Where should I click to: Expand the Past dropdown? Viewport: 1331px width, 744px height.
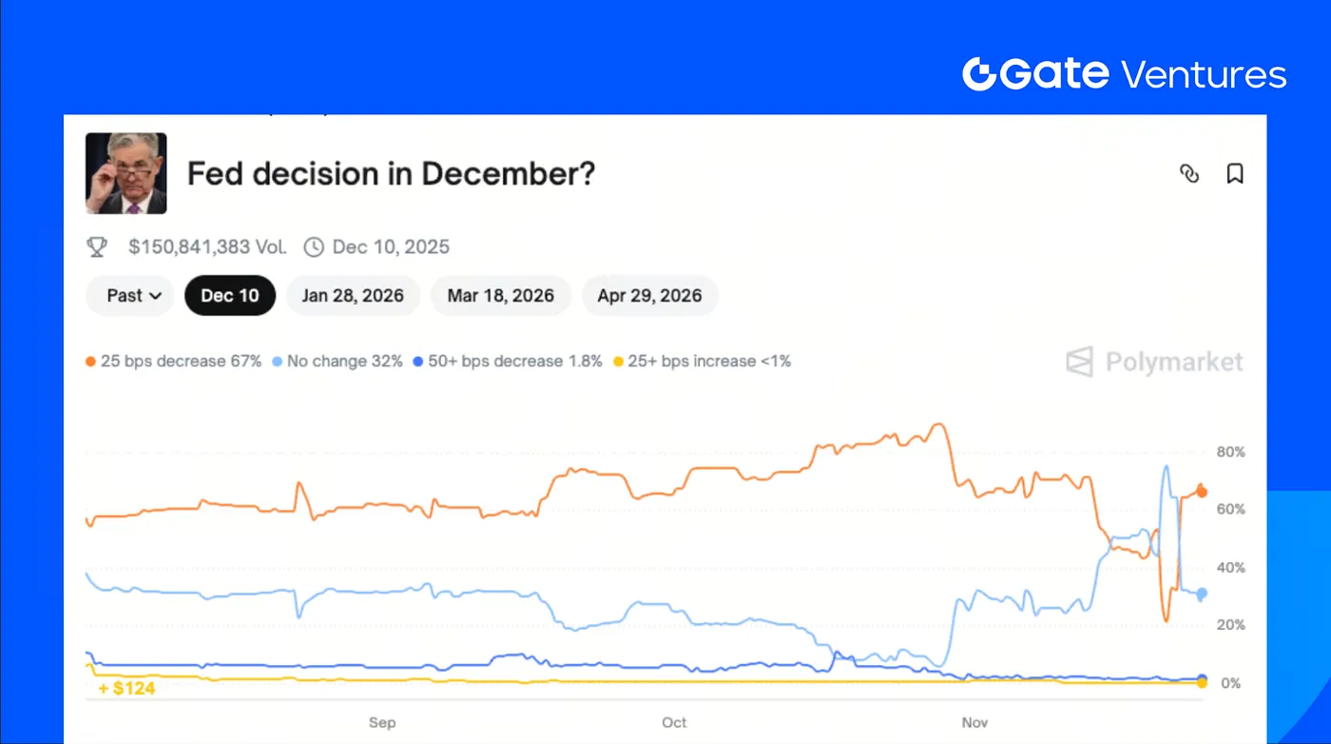click(x=130, y=296)
